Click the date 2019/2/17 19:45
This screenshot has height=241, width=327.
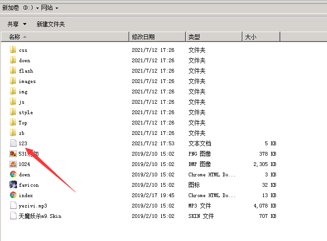pos(153,195)
